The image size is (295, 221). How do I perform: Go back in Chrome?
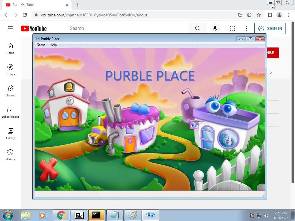pos(6,15)
